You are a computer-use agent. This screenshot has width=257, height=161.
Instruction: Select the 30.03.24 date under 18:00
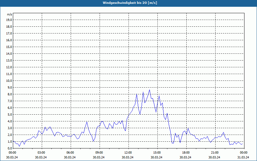[x=185, y=157]
